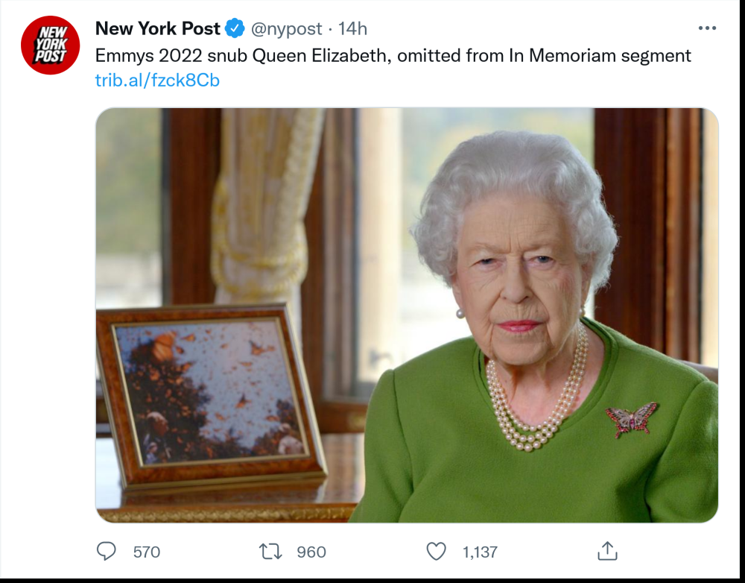Click the reply count 570

(147, 552)
